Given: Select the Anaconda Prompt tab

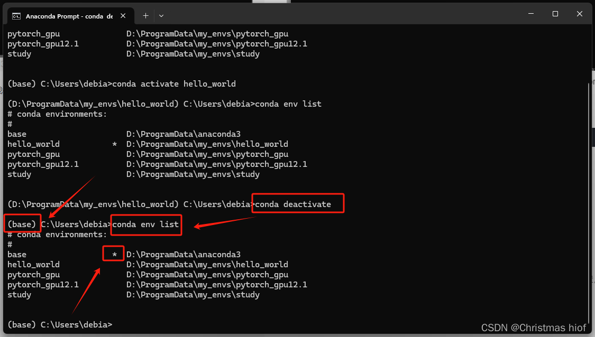Looking at the screenshot, I should coord(70,16).
